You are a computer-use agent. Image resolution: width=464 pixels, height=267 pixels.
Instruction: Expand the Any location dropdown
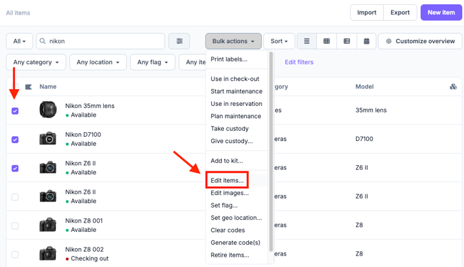click(98, 62)
